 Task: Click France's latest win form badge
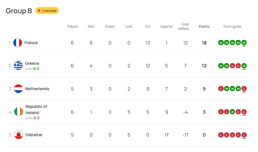[x=244, y=43]
